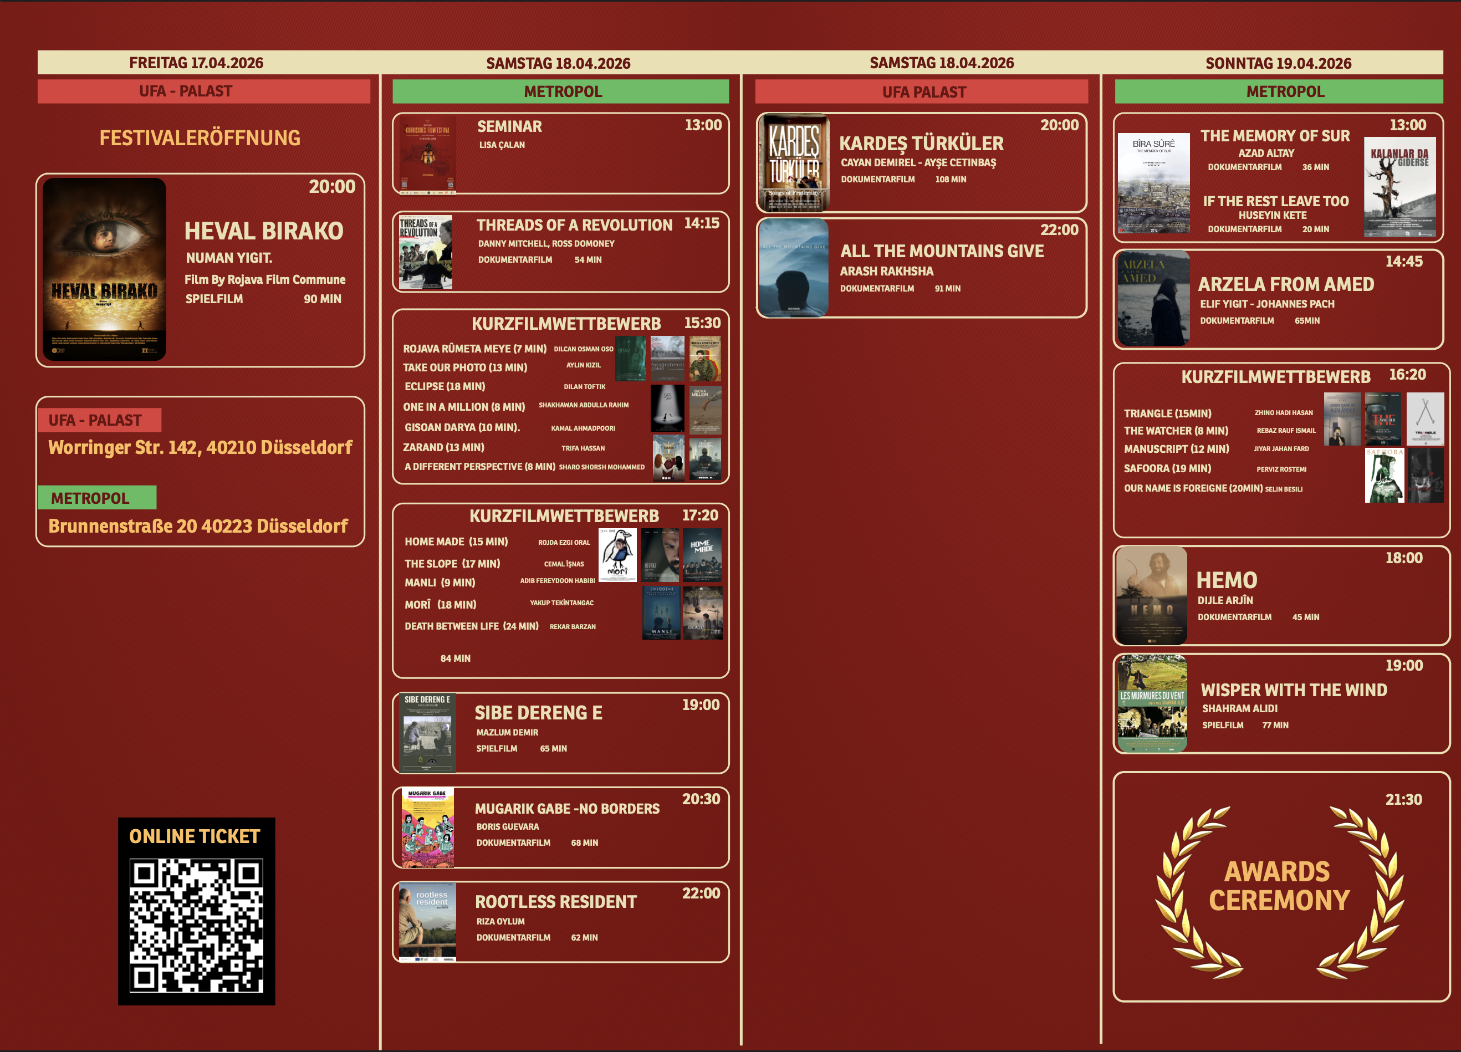The height and width of the screenshot is (1052, 1461).
Task: Click the All The Mountains Give poster
Action: (793, 268)
